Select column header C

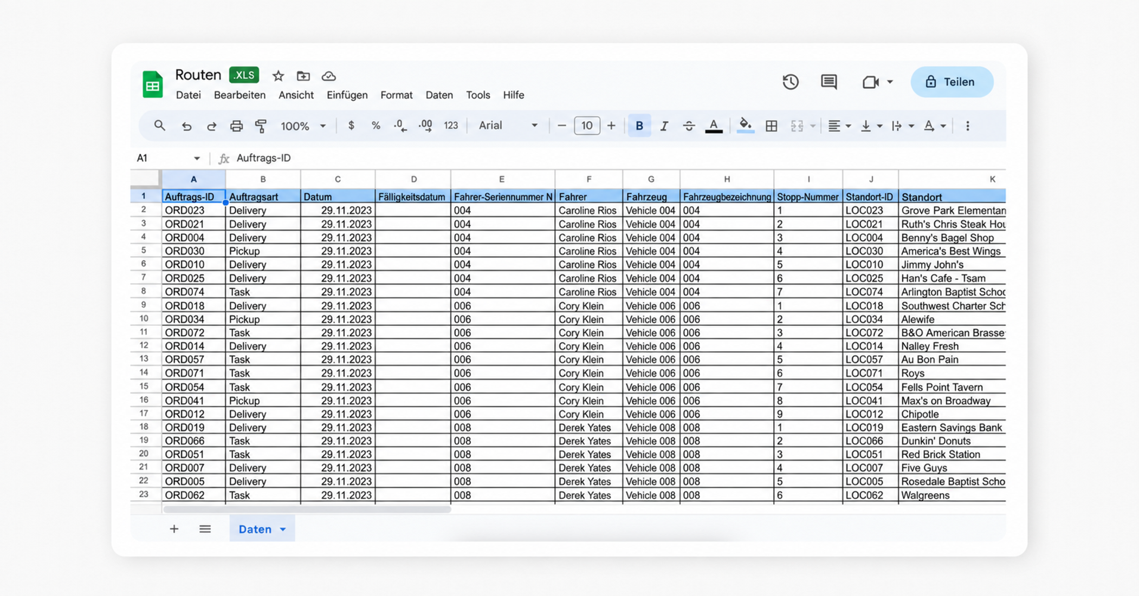pyautogui.click(x=338, y=179)
